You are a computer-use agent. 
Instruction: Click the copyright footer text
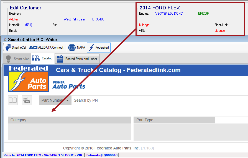(x=109, y=148)
